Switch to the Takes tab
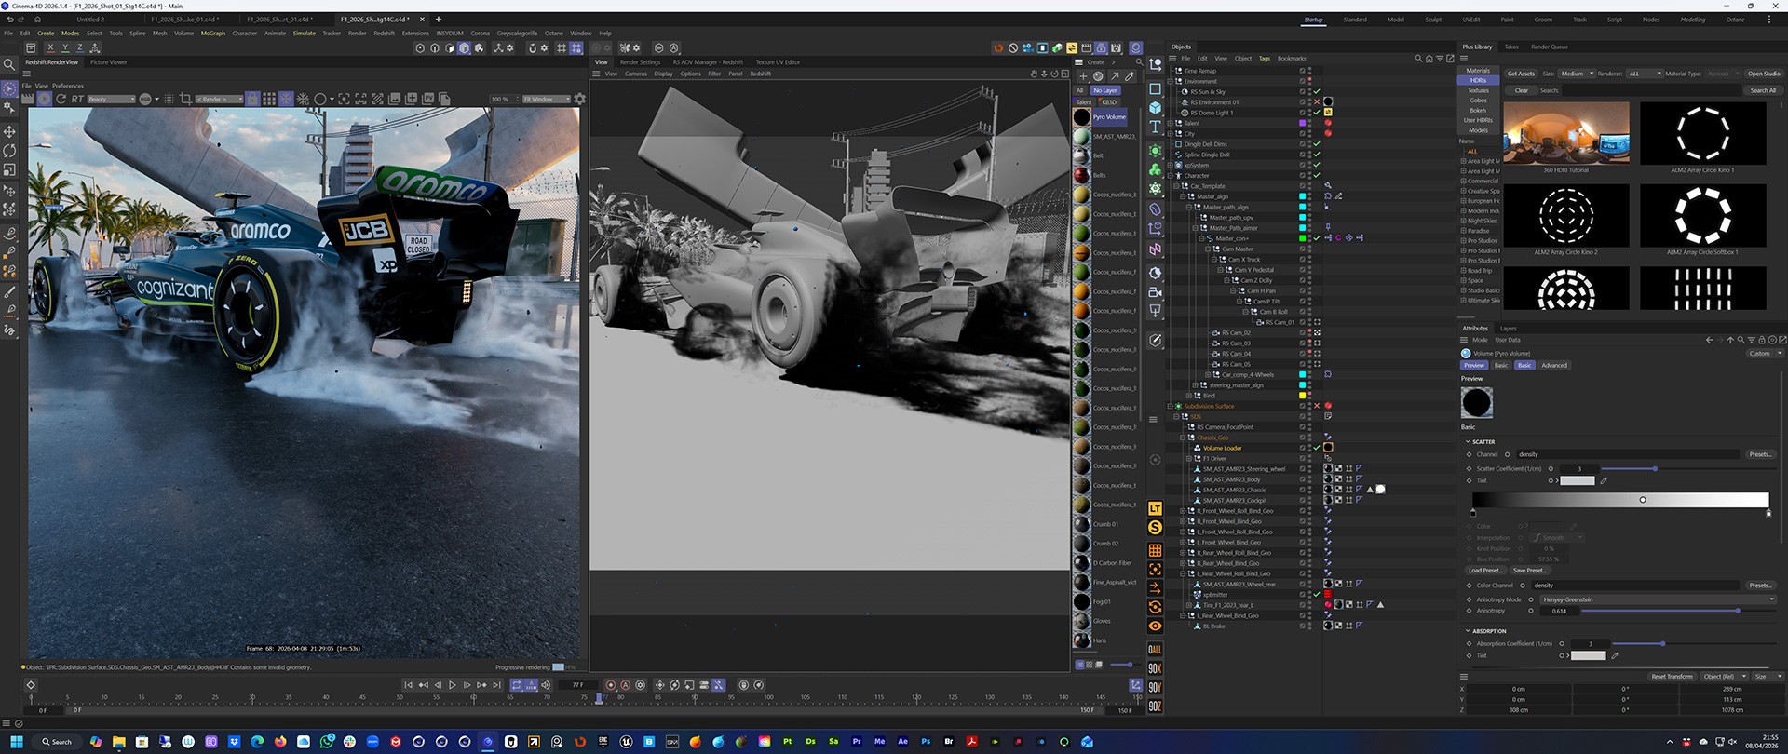 point(1511,47)
